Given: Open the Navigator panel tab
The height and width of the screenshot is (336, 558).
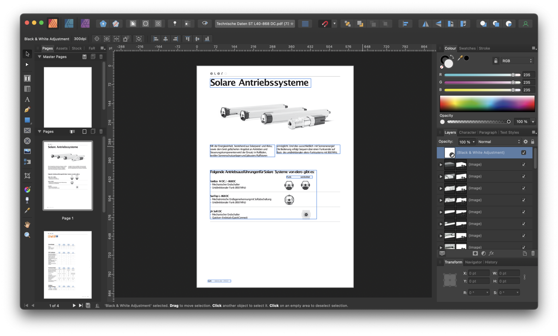Looking at the screenshot, I should click(473, 262).
